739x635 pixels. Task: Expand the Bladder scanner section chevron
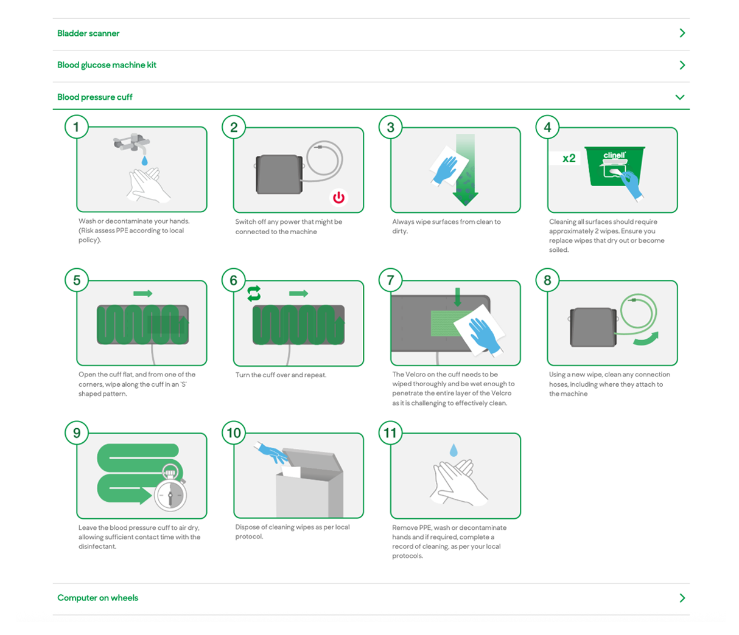[682, 33]
